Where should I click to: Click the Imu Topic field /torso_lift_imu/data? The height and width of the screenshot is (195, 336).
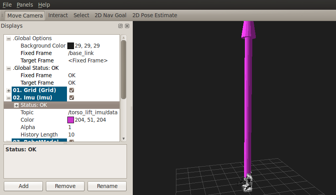click(x=93, y=112)
